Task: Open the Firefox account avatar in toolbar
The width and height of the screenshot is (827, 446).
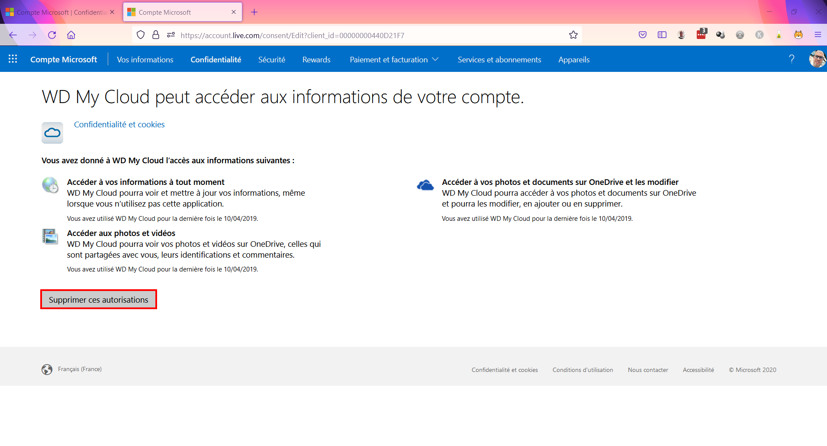Action: coord(682,35)
